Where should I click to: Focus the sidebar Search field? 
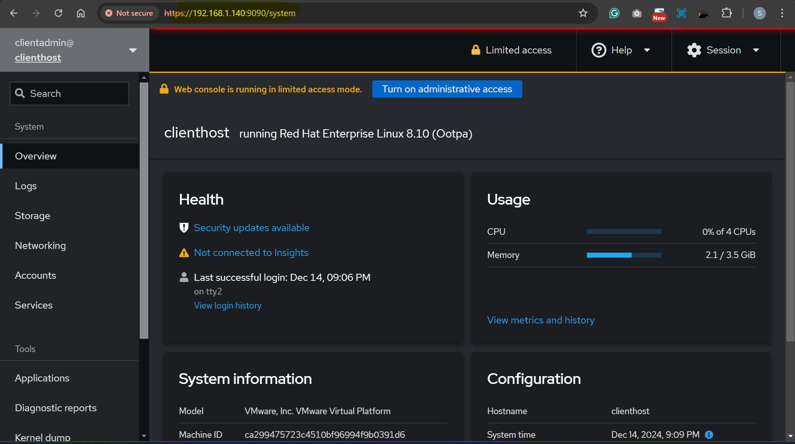click(69, 94)
